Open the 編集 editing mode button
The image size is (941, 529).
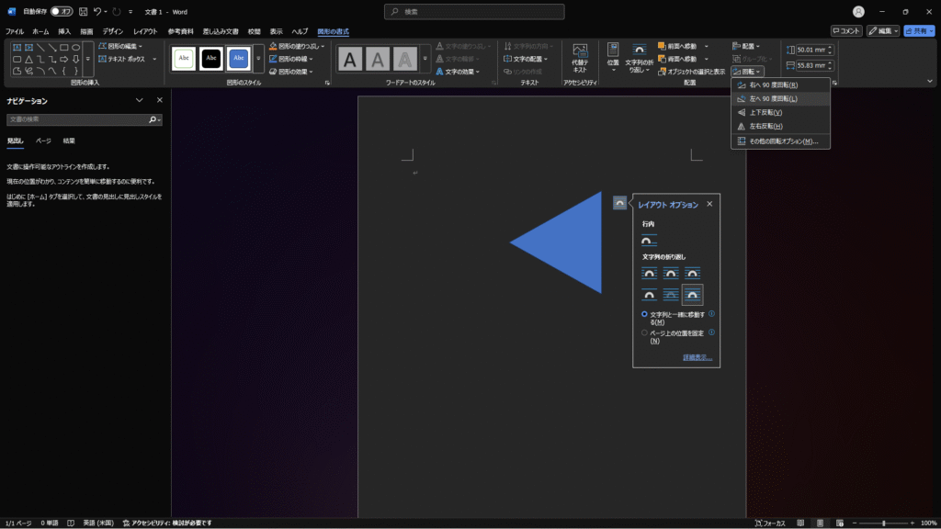[x=883, y=30]
